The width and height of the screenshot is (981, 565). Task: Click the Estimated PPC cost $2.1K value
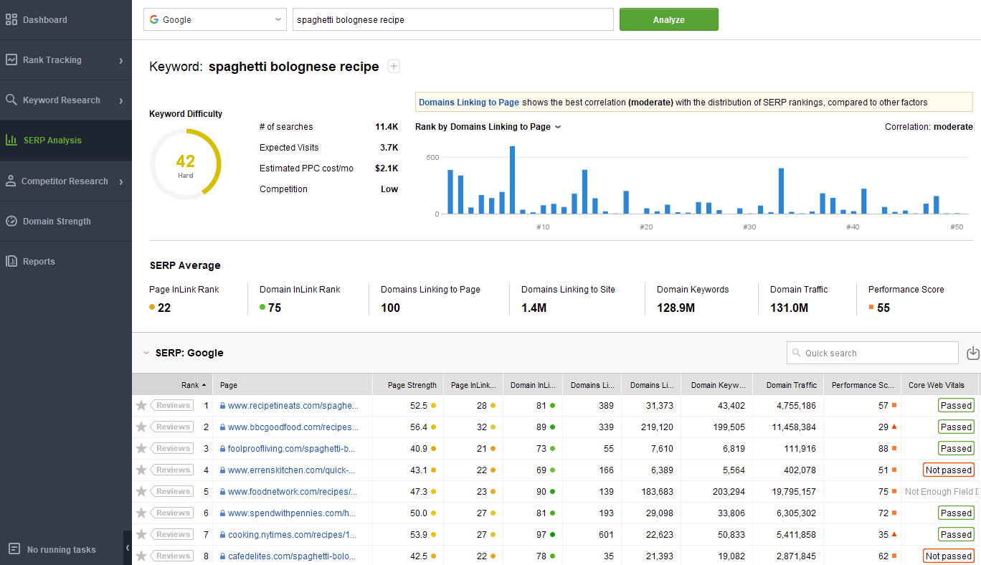point(387,168)
